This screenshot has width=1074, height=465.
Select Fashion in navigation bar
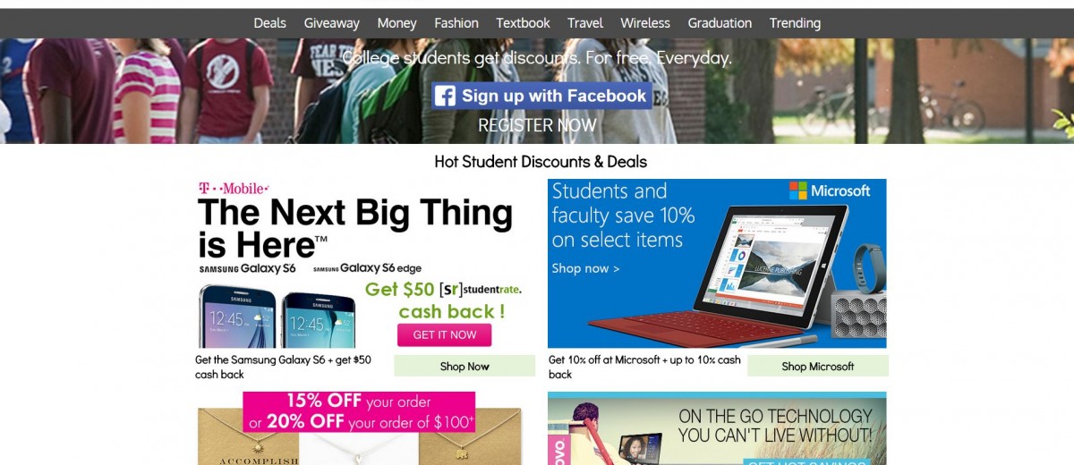456,23
